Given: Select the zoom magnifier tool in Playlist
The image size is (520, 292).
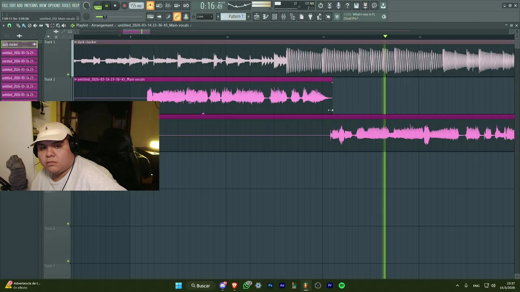Looking at the screenshot, I should coord(58,26).
